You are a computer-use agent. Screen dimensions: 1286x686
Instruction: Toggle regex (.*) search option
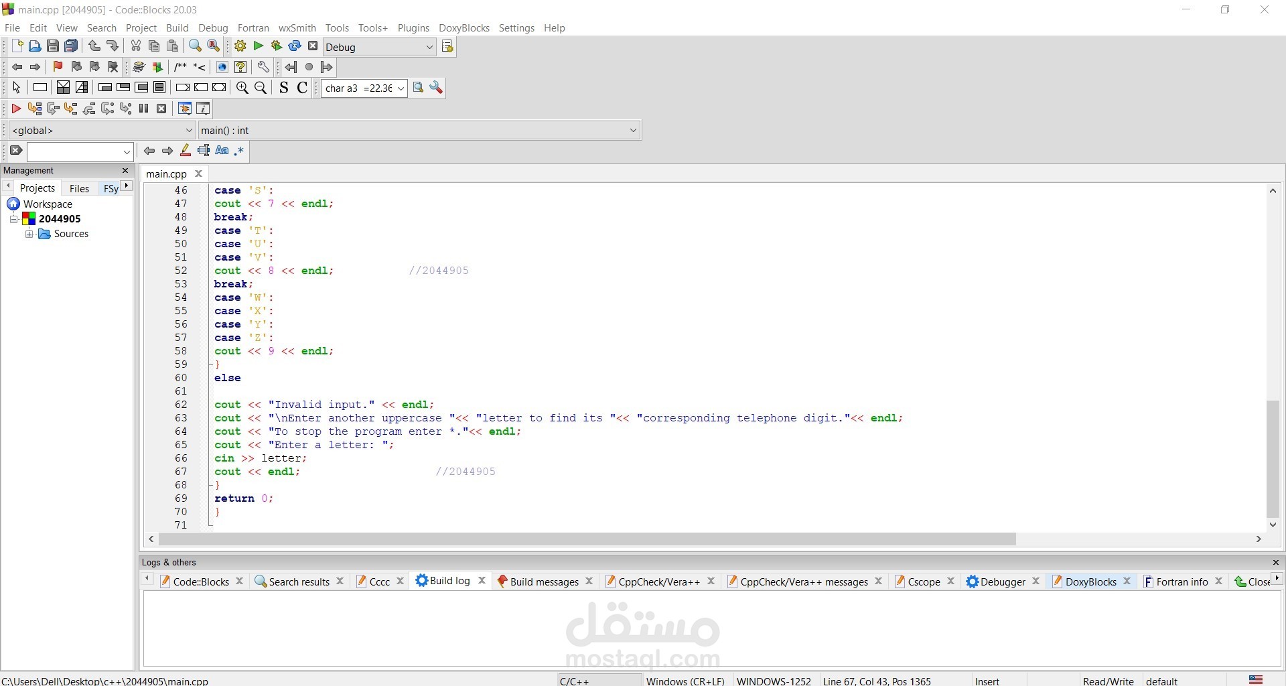click(x=239, y=151)
